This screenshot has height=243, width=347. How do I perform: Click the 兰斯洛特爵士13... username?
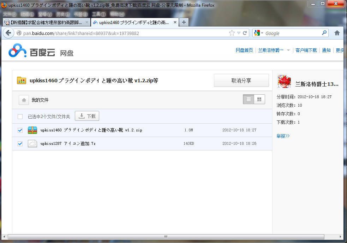[x=317, y=84]
